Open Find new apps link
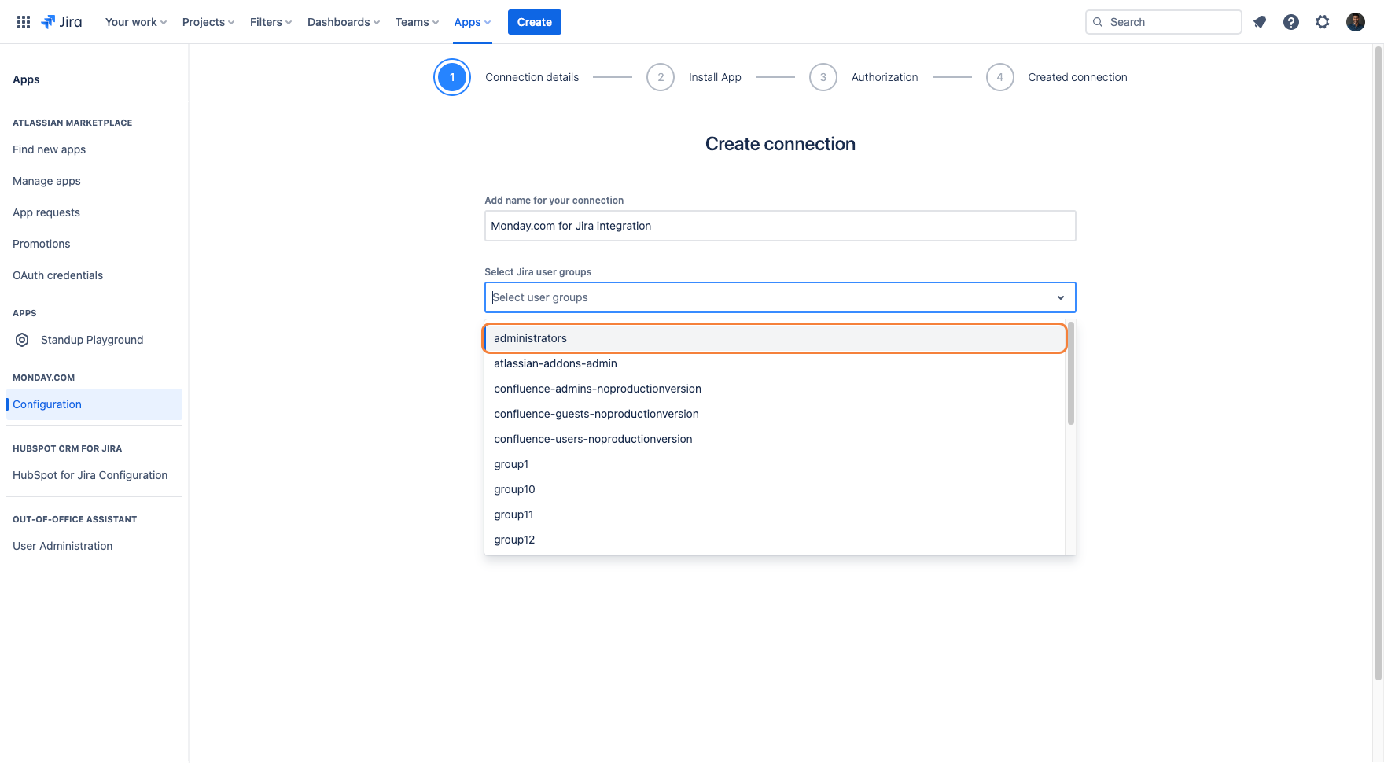The height and width of the screenshot is (763, 1384). tap(49, 149)
